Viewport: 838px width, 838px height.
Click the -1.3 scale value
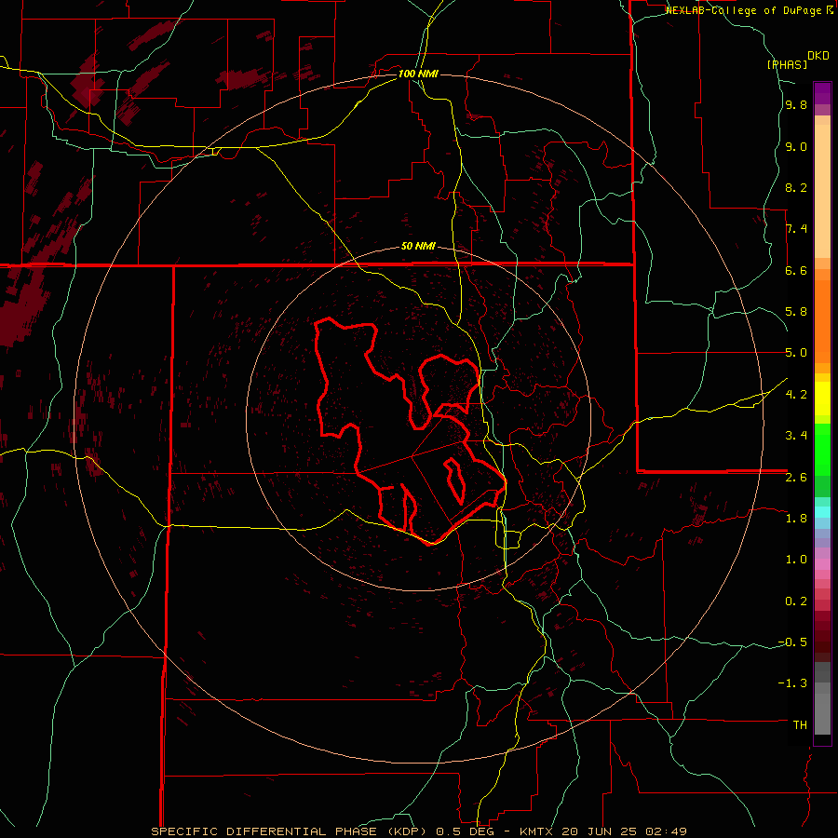click(792, 683)
